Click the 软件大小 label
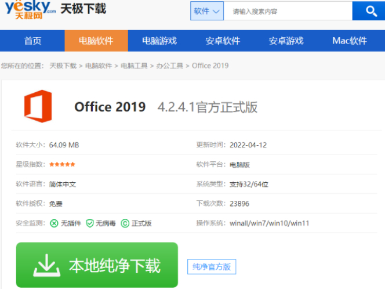Screen dimensions: 385x289 (31, 145)
